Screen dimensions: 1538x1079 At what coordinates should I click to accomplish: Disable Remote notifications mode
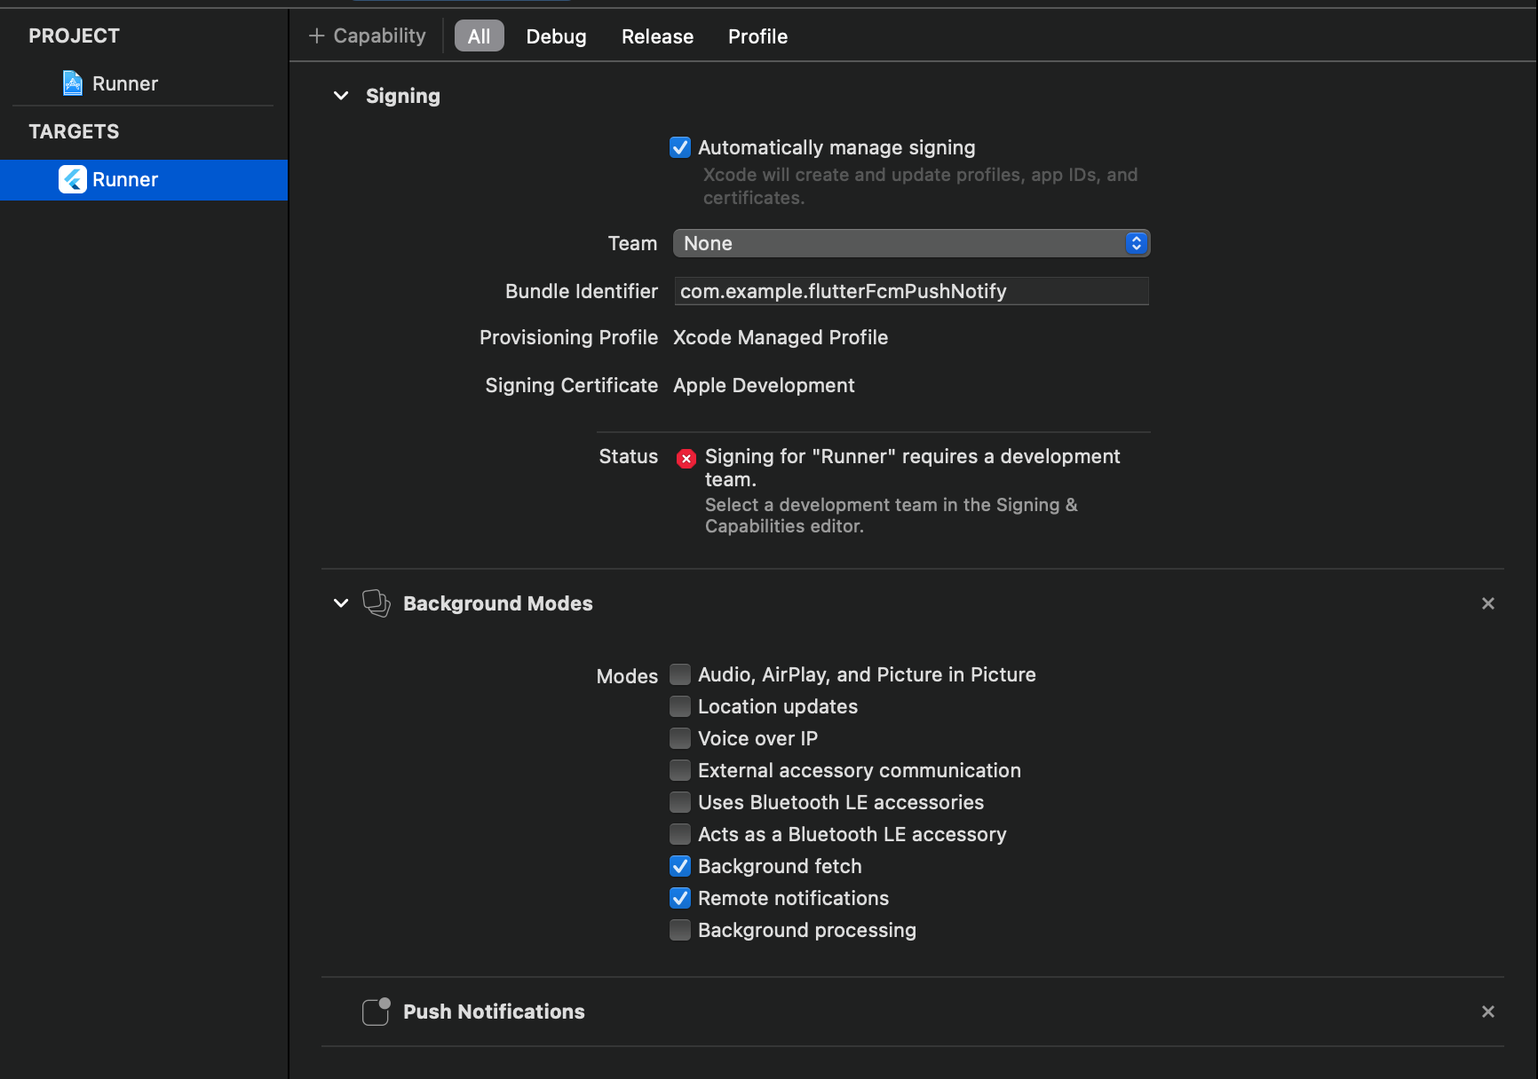(680, 898)
